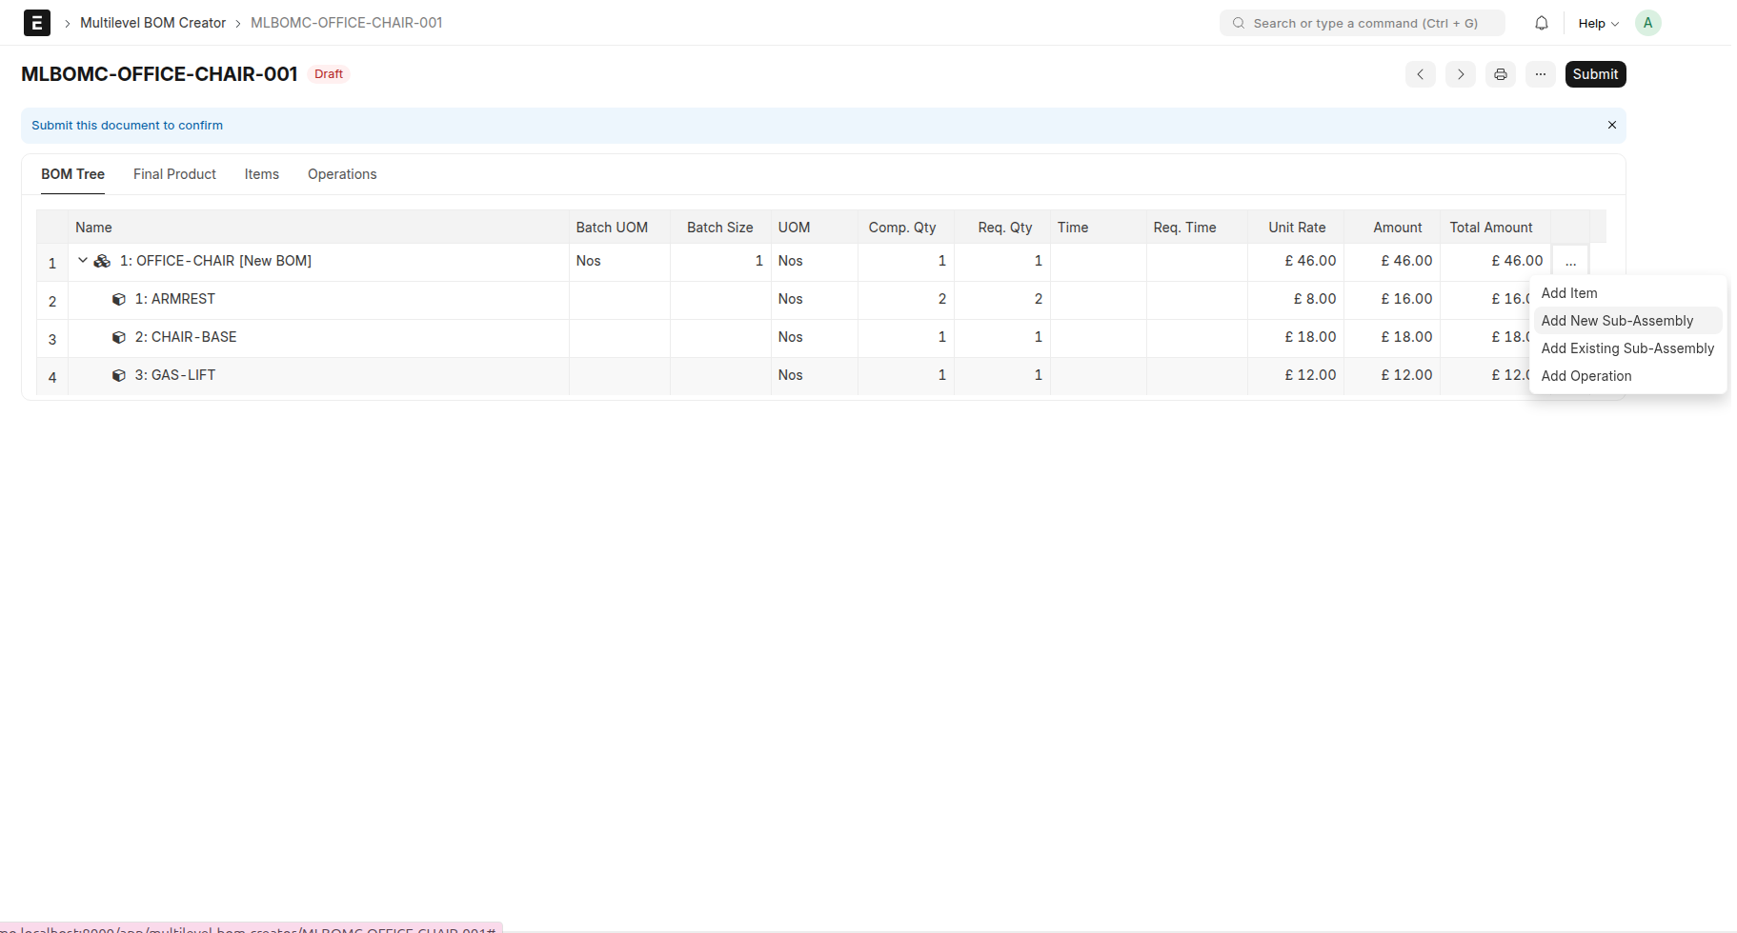
Task: Submit the BOM document
Action: [x=1595, y=74]
